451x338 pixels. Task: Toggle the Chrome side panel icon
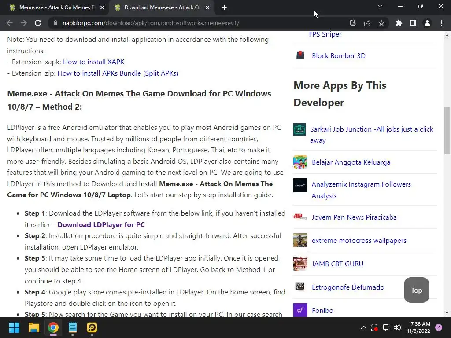coord(413,23)
